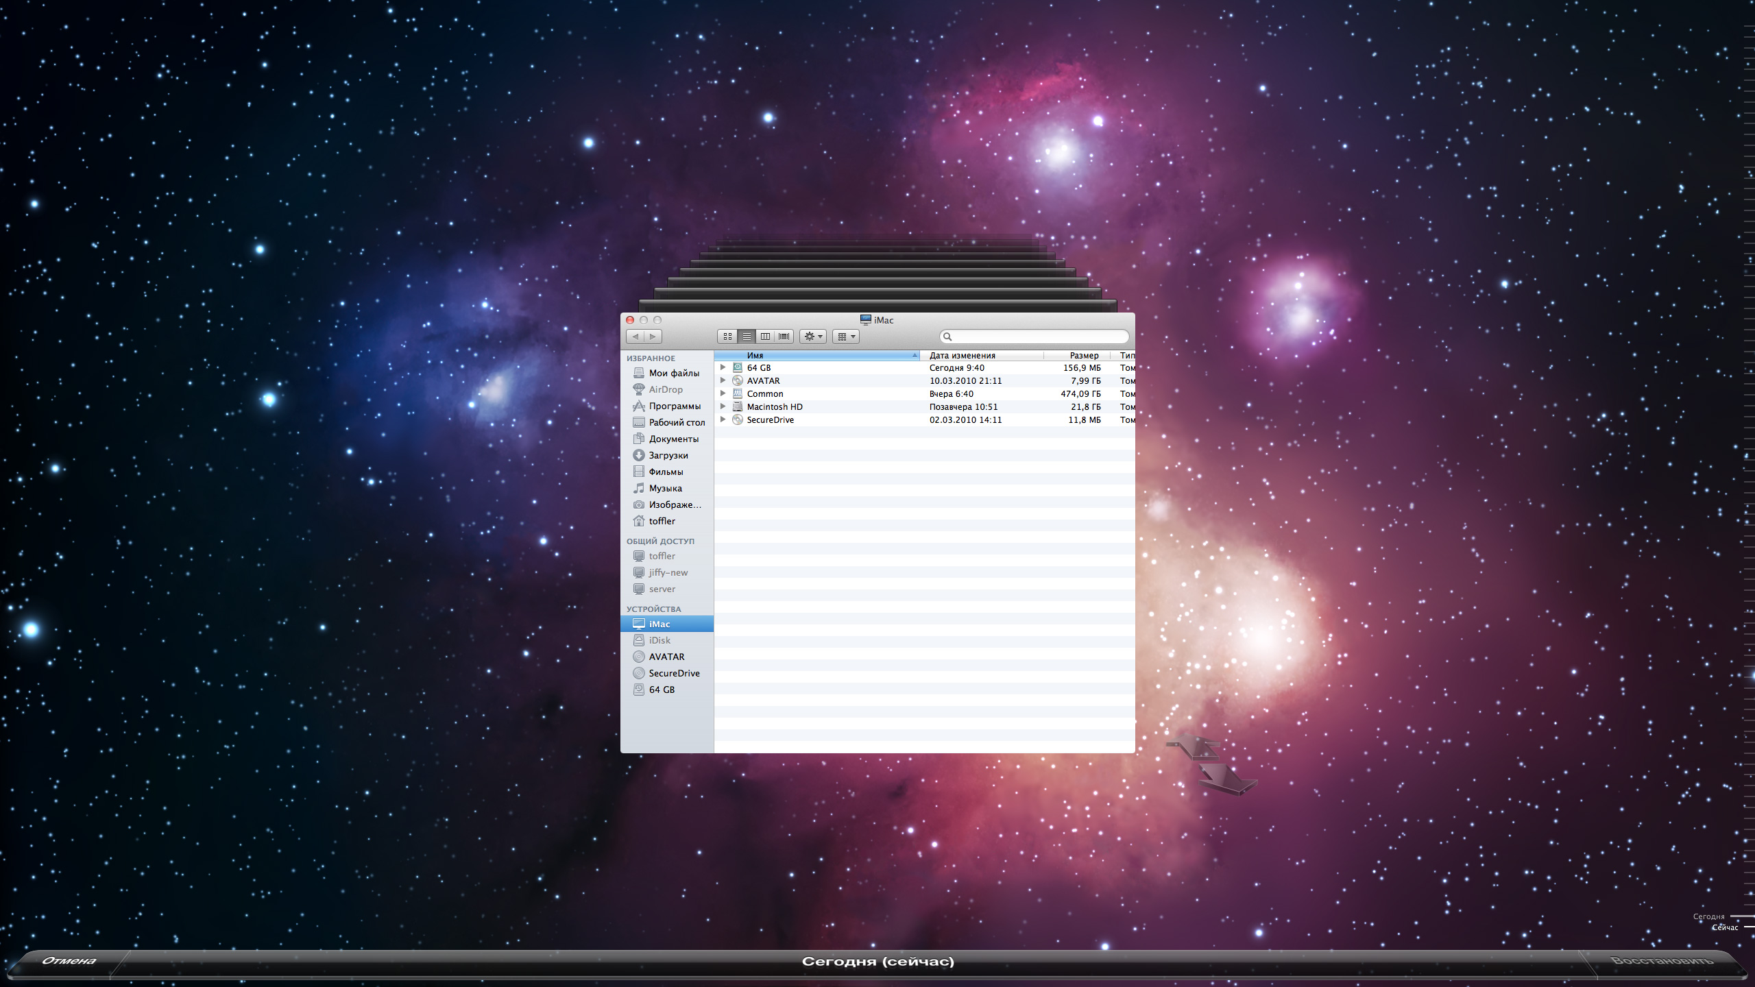Click Сегодня marker on the timeline
The width and height of the screenshot is (1755, 987).
click(1708, 916)
